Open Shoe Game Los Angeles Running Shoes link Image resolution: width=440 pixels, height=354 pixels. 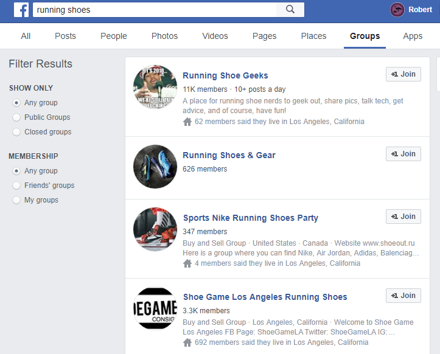[x=265, y=297]
